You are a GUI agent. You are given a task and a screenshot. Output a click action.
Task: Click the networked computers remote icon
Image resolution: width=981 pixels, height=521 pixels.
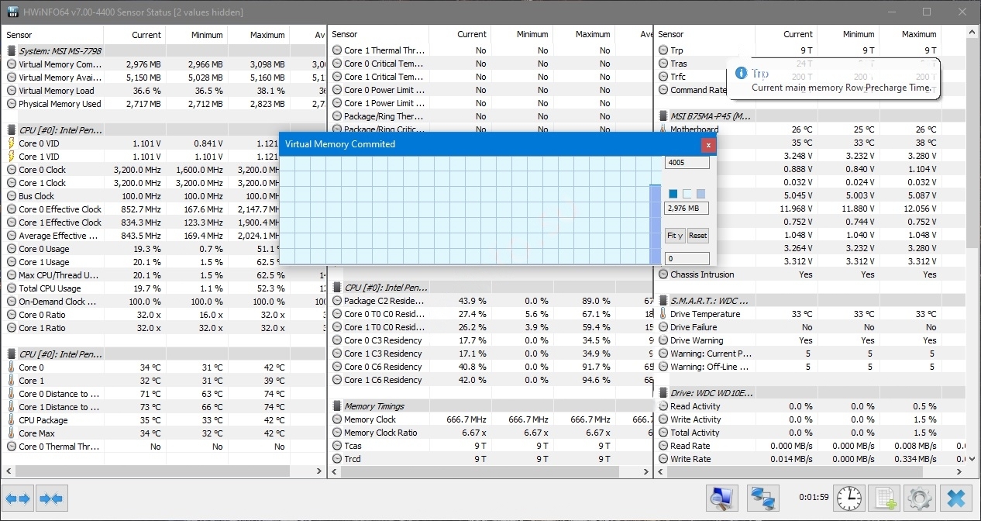pos(762,498)
